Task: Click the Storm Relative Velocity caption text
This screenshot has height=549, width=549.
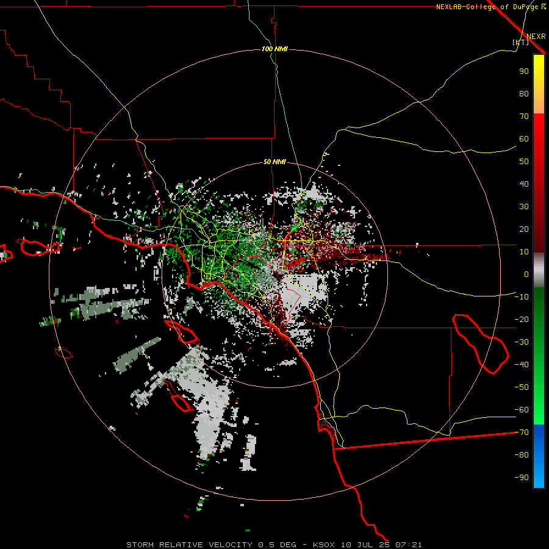Action: [274, 545]
